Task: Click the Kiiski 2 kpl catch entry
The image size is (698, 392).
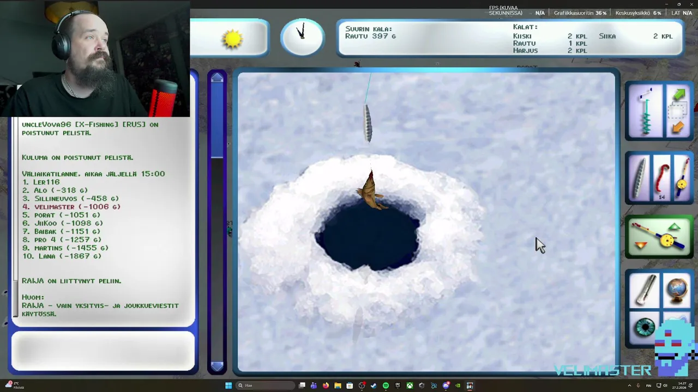Action: pos(550,36)
